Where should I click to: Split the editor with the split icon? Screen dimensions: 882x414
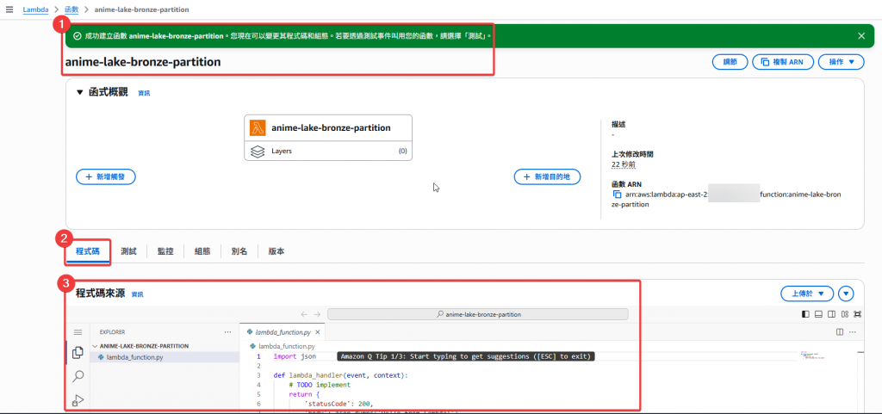coord(840,332)
